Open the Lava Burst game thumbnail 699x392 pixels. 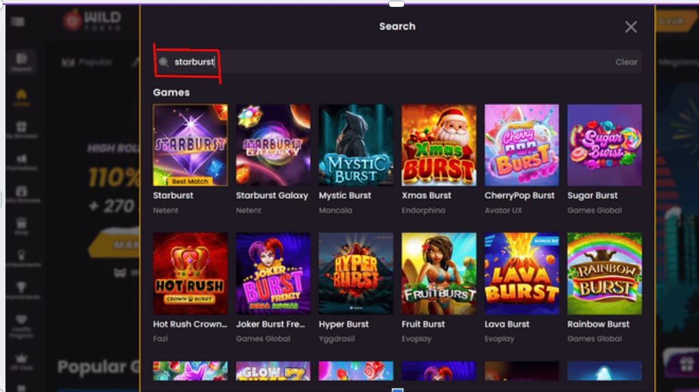[522, 273]
